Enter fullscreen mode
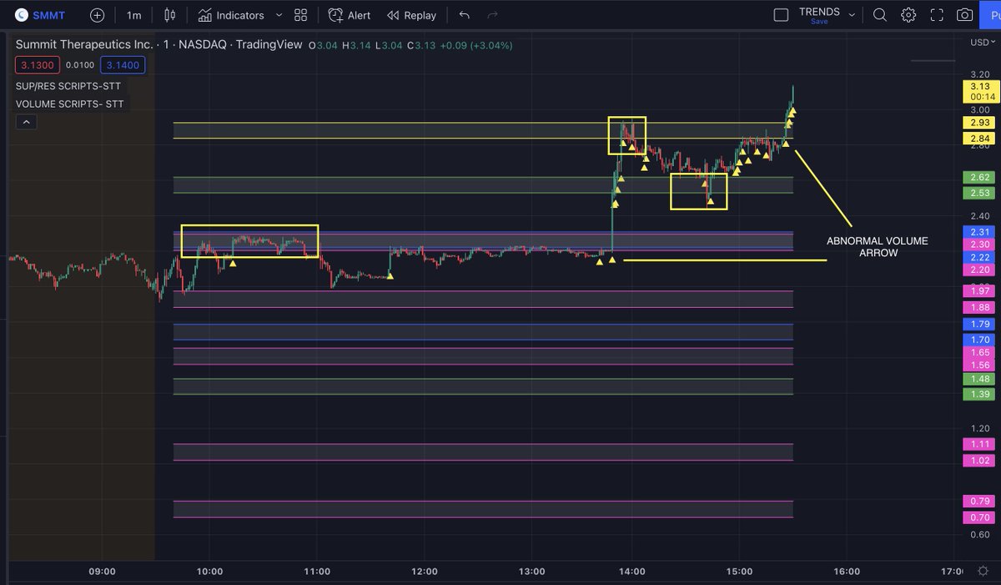Viewport: 1001px width, 585px height. [x=937, y=15]
